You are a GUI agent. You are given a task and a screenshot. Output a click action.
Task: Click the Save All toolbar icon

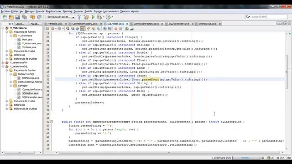coord(24,17)
